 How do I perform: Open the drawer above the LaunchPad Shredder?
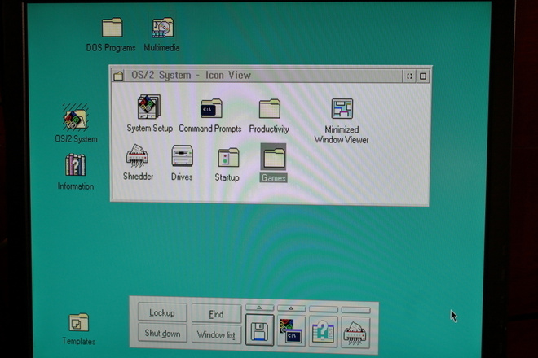[355, 310]
